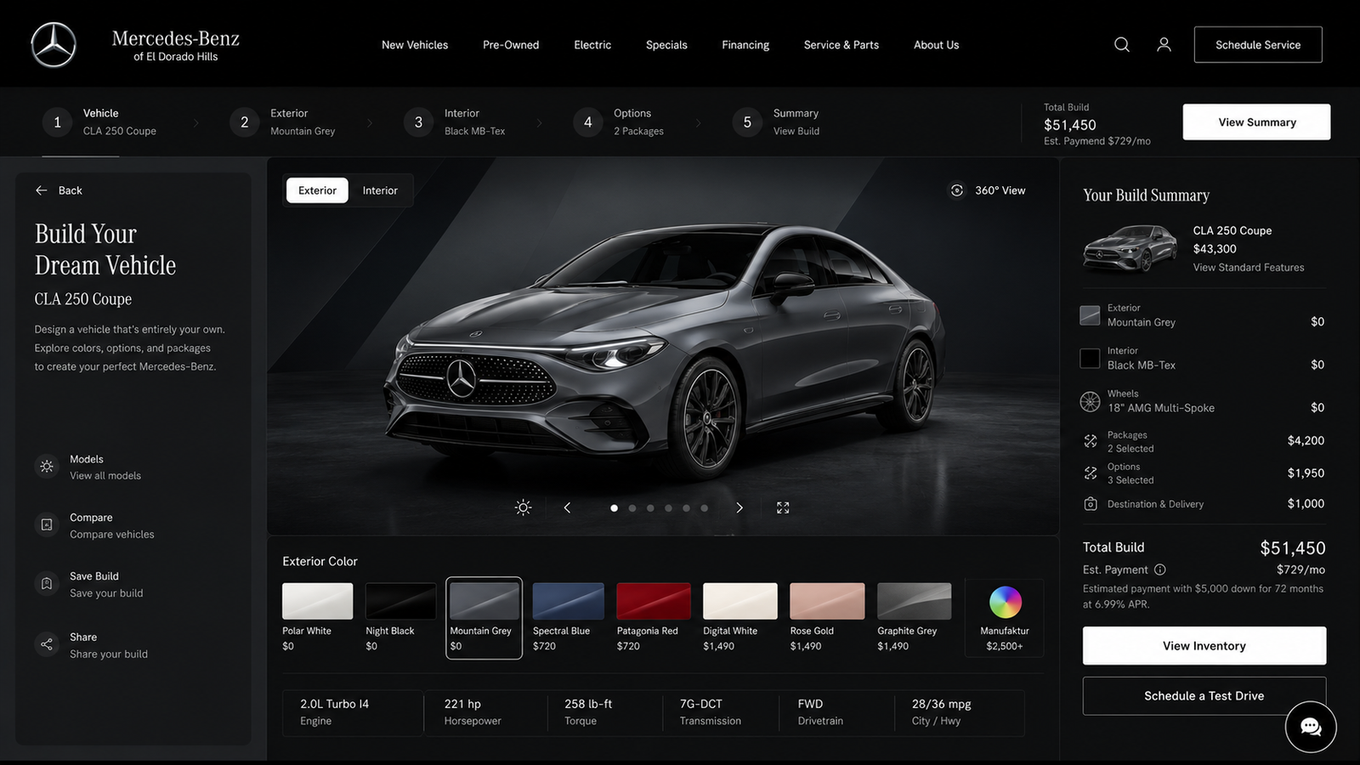Screen dimensions: 1360x765
Task: Click the View Inventory button
Action: [x=1204, y=646]
